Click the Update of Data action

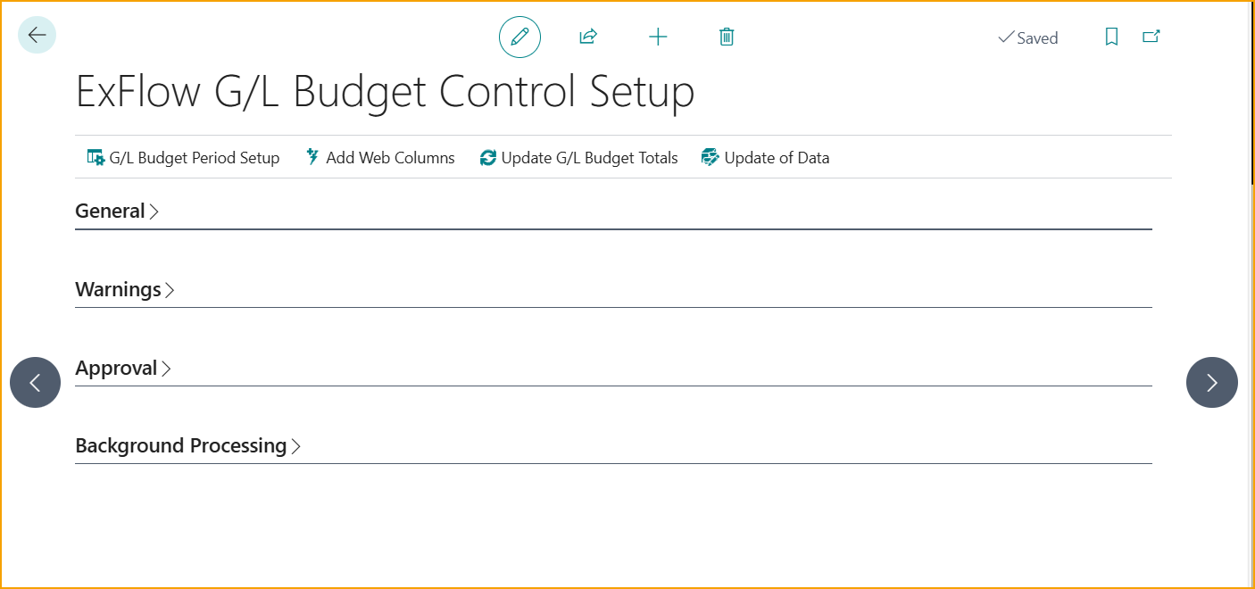click(x=766, y=158)
